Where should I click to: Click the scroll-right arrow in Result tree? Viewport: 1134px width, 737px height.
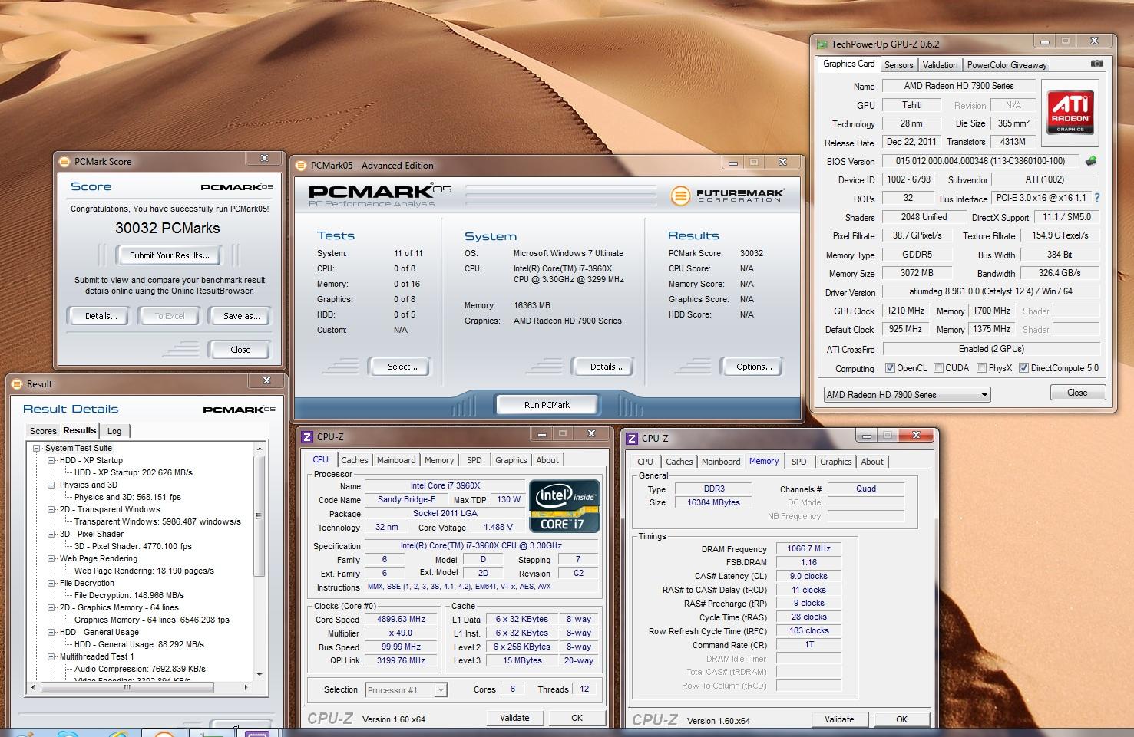(x=247, y=688)
